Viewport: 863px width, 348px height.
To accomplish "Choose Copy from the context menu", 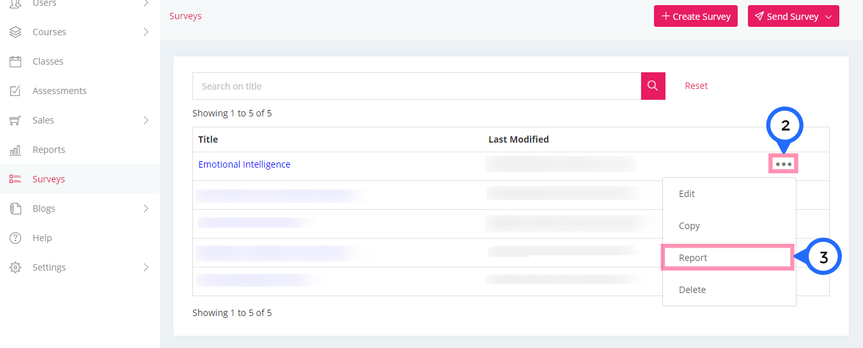I will click(x=729, y=226).
